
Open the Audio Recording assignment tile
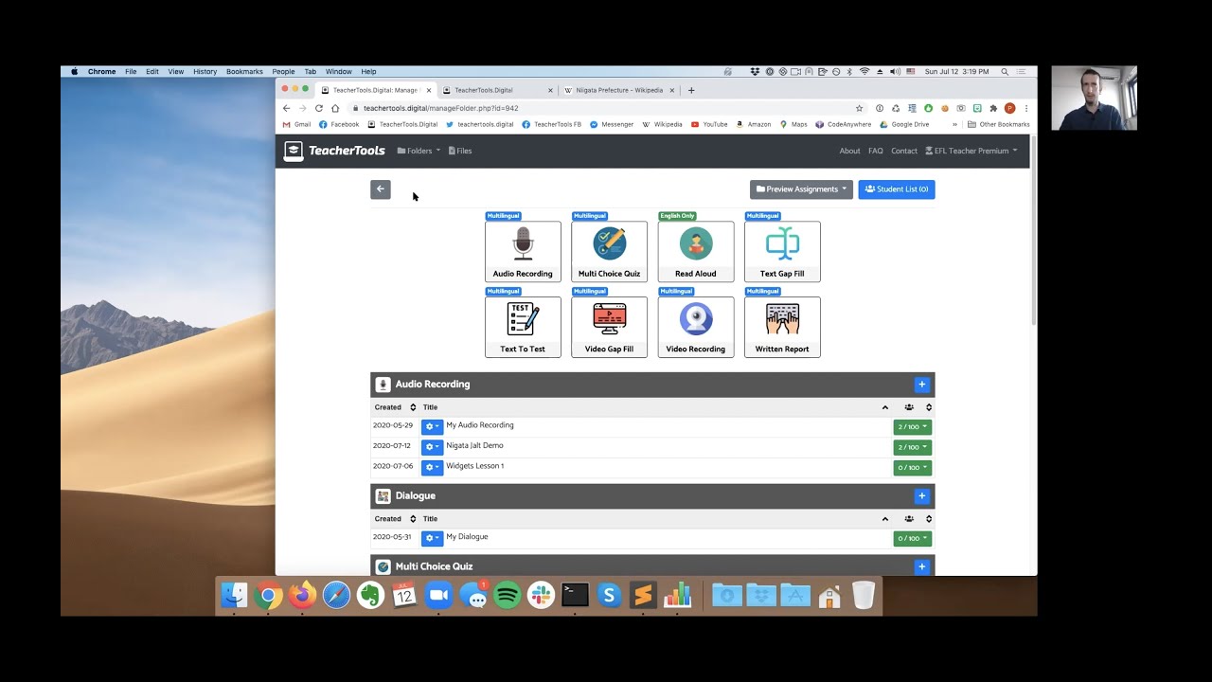click(523, 251)
